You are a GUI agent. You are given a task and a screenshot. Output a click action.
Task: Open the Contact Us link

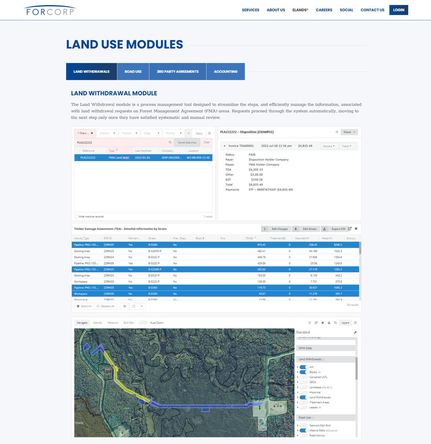pyautogui.click(x=372, y=10)
